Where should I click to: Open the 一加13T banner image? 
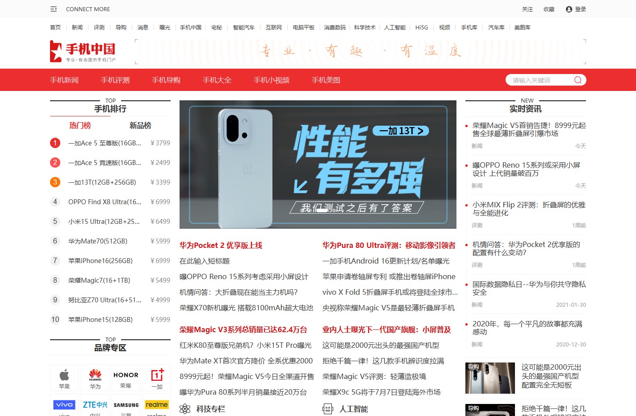(318, 165)
